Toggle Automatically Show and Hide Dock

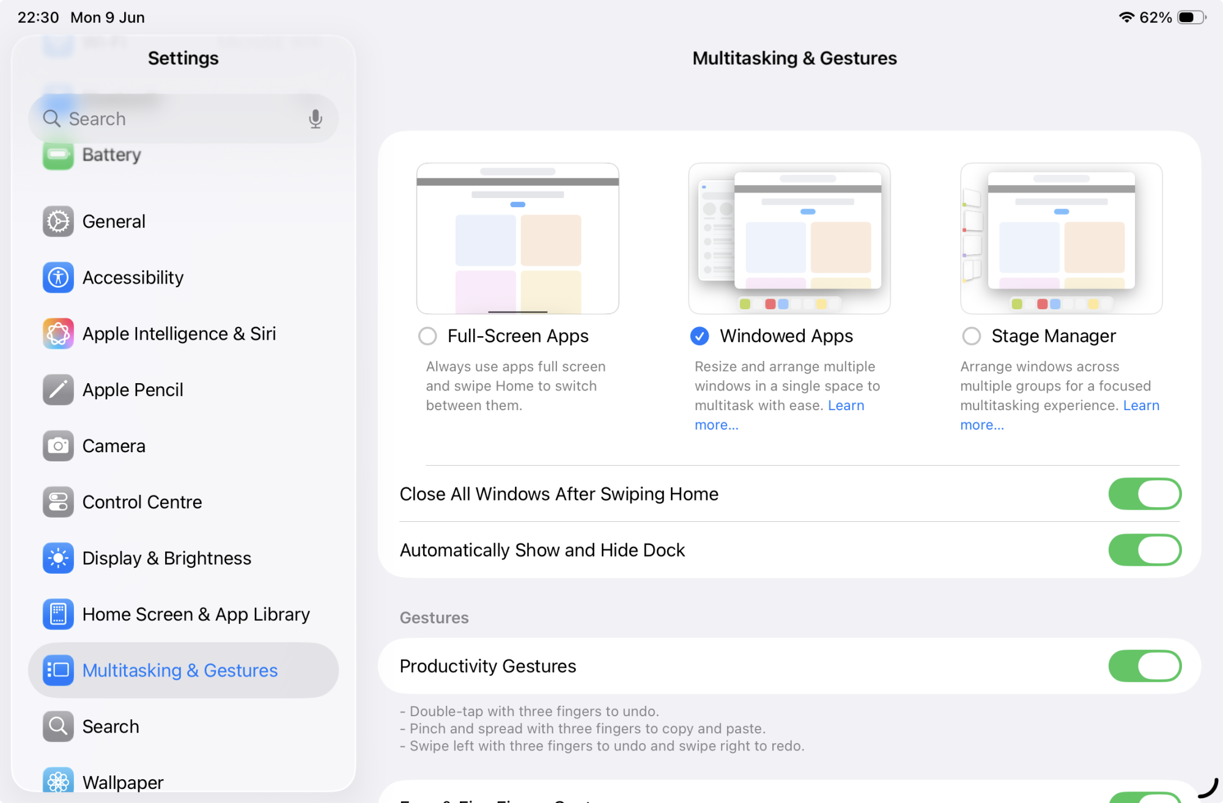tap(1144, 550)
